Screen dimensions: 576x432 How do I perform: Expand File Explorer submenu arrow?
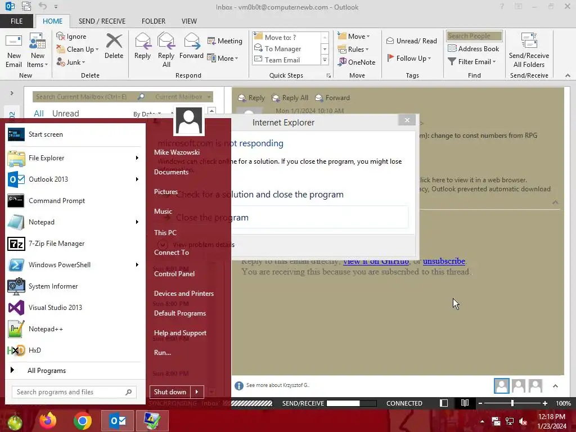tap(137, 158)
